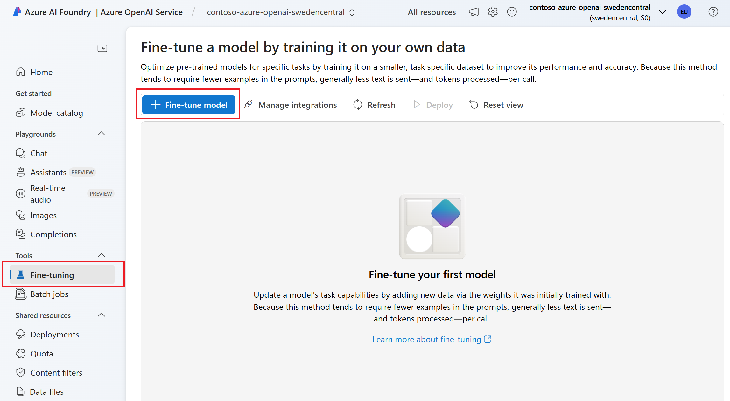730x401 pixels.
Task: Click Manage integrations plug button
Action: [291, 105]
